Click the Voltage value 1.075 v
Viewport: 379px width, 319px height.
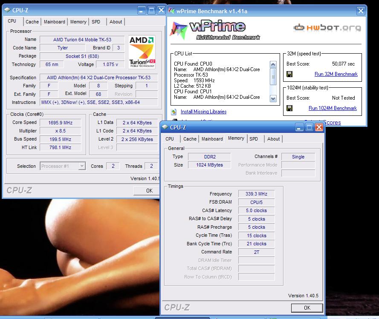[110, 64]
